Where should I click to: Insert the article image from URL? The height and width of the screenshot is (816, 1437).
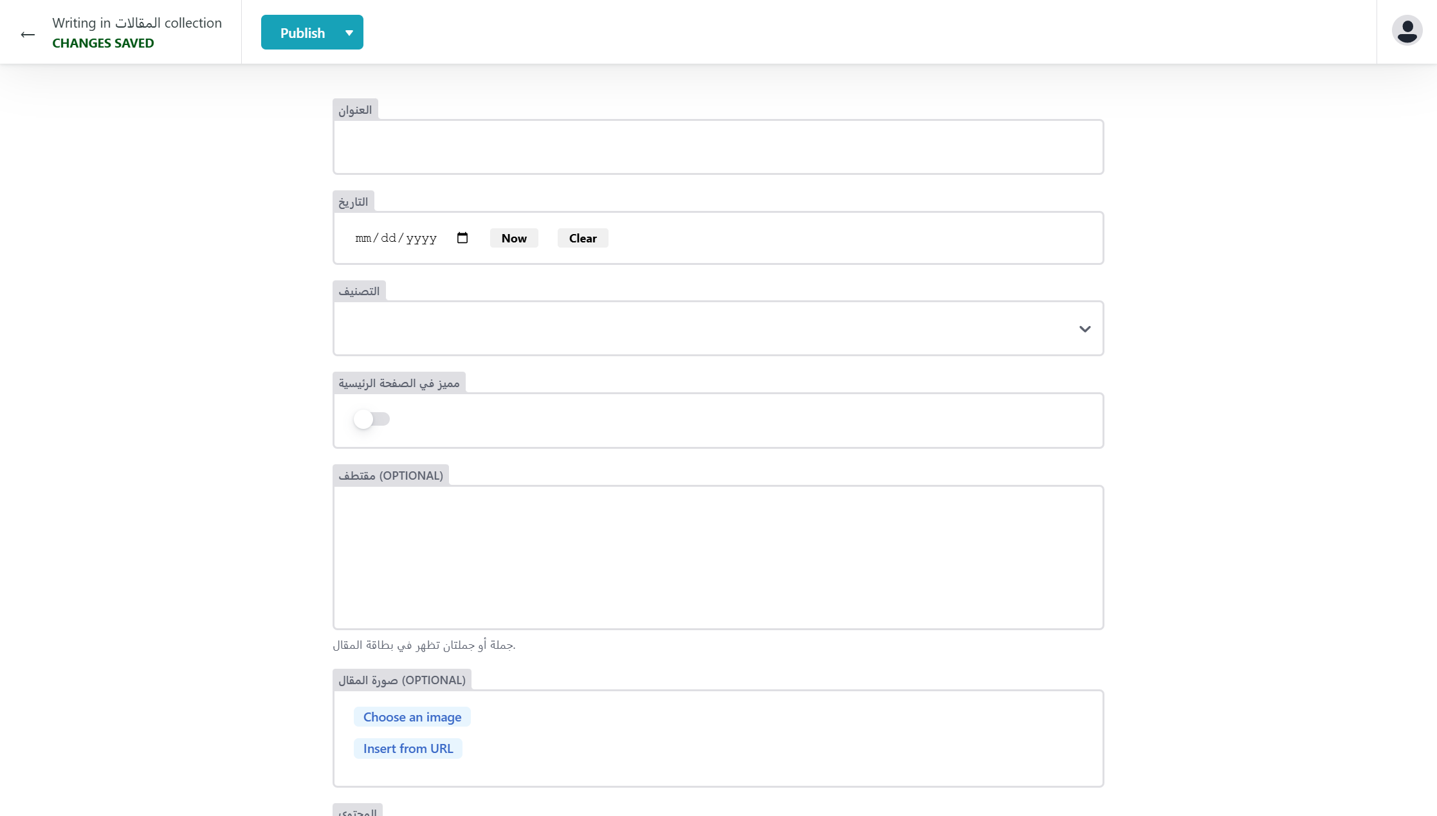tap(408, 748)
